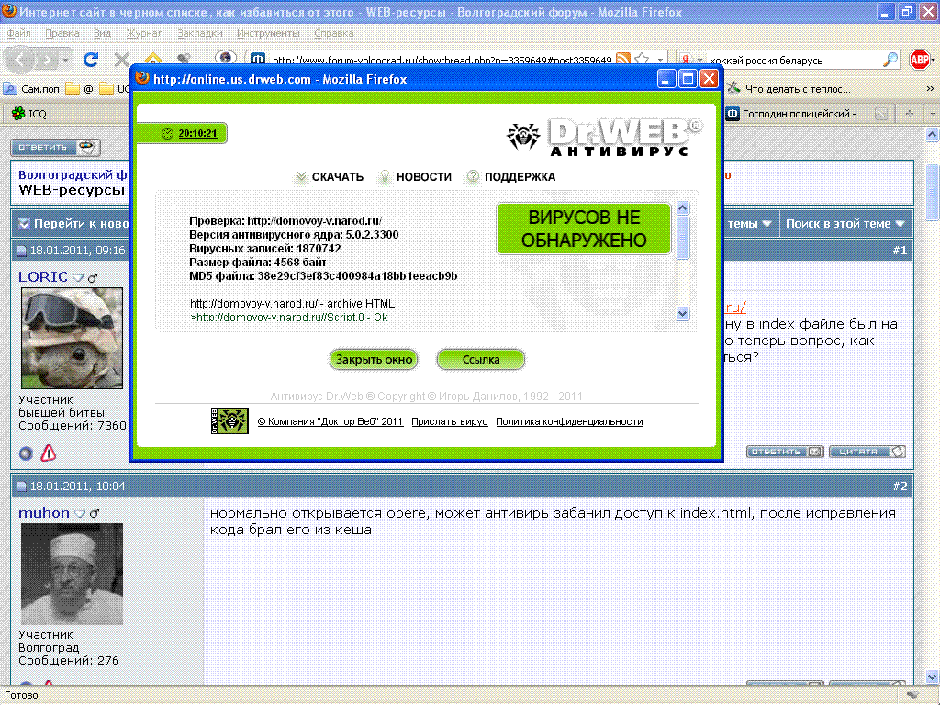This screenshot has width=940, height=705.
Task: Open the @ folder bookmark
Action: point(80,89)
